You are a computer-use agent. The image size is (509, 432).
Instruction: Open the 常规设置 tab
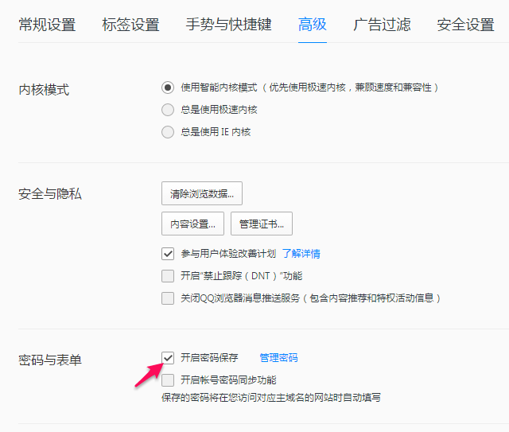(47, 25)
